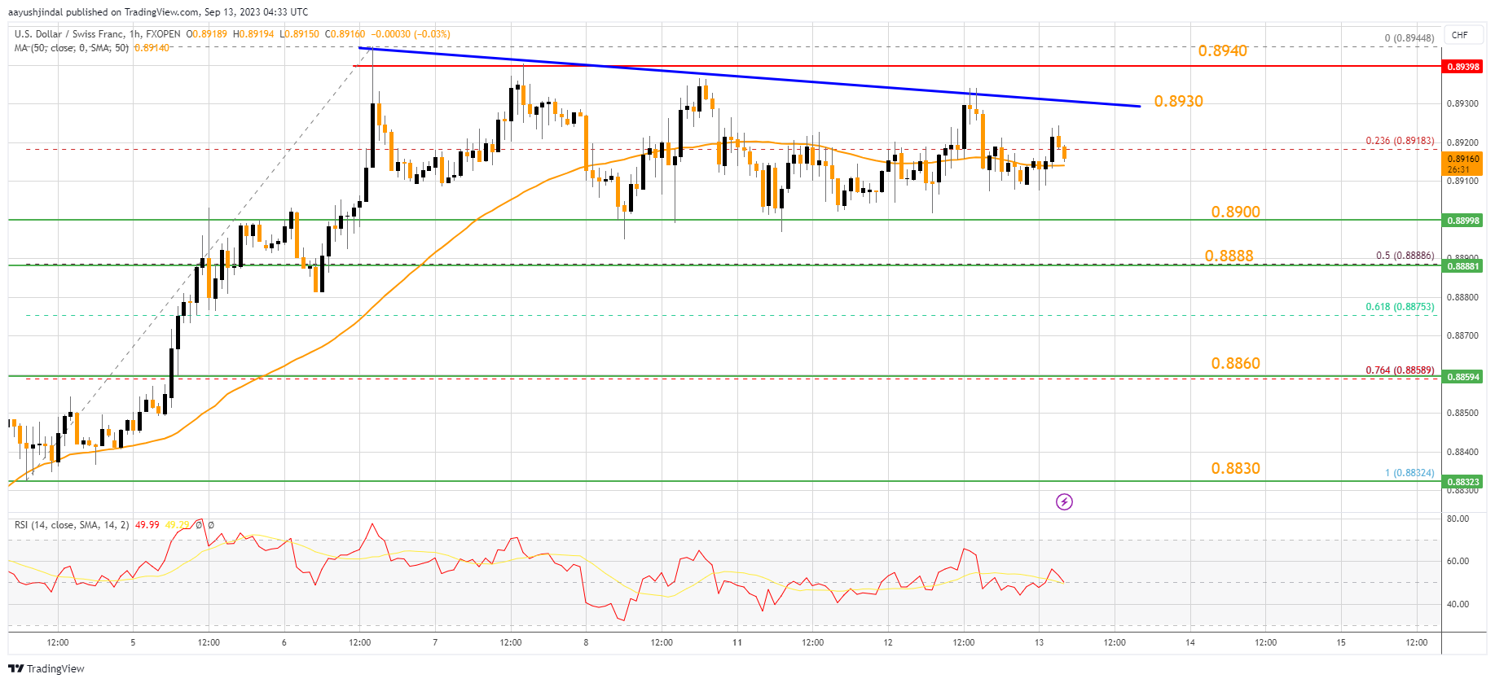Click the green 0.88594 price label
This screenshot has height=683, width=1495.
coord(1462,377)
